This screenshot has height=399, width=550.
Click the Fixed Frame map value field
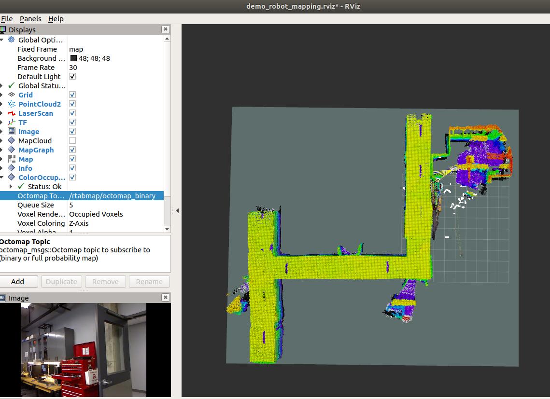pos(115,49)
